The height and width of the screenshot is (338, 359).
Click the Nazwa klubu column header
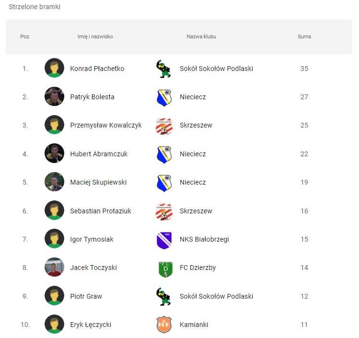pos(201,36)
